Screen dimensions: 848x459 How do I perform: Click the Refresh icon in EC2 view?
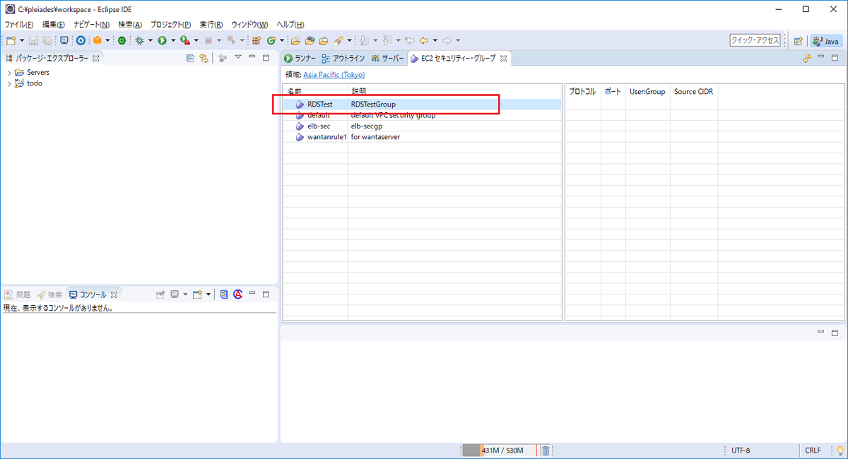807,59
